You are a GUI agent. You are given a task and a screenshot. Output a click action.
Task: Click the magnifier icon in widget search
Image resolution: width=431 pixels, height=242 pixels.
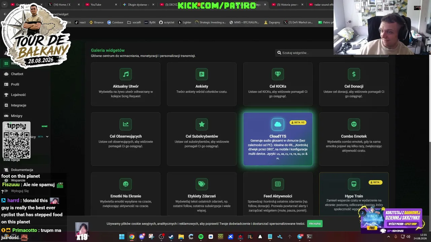point(279,53)
